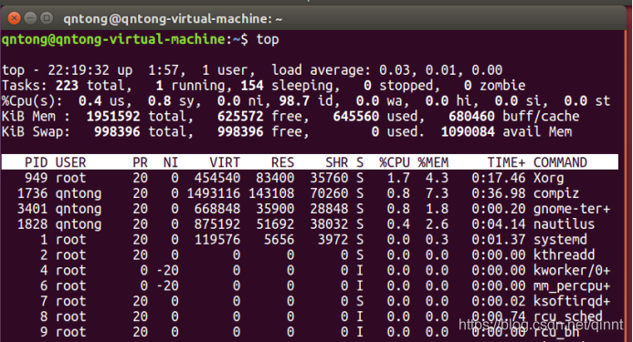Click the 98.7 idle CPU value
Viewport: 633px width, 342px height.
[x=294, y=101]
